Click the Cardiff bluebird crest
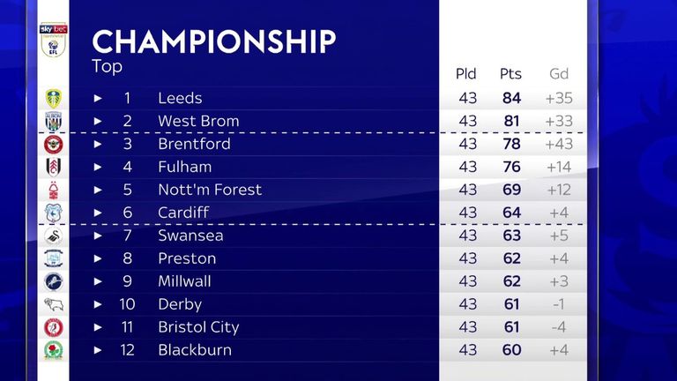 [x=54, y=213]
